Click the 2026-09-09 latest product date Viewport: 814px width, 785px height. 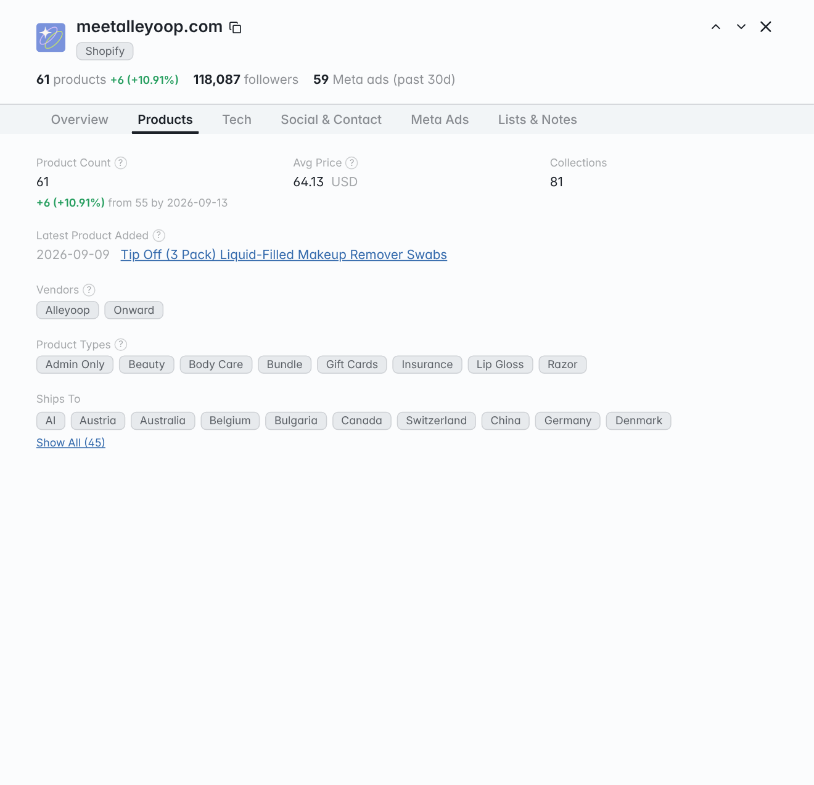click(73, 255)
